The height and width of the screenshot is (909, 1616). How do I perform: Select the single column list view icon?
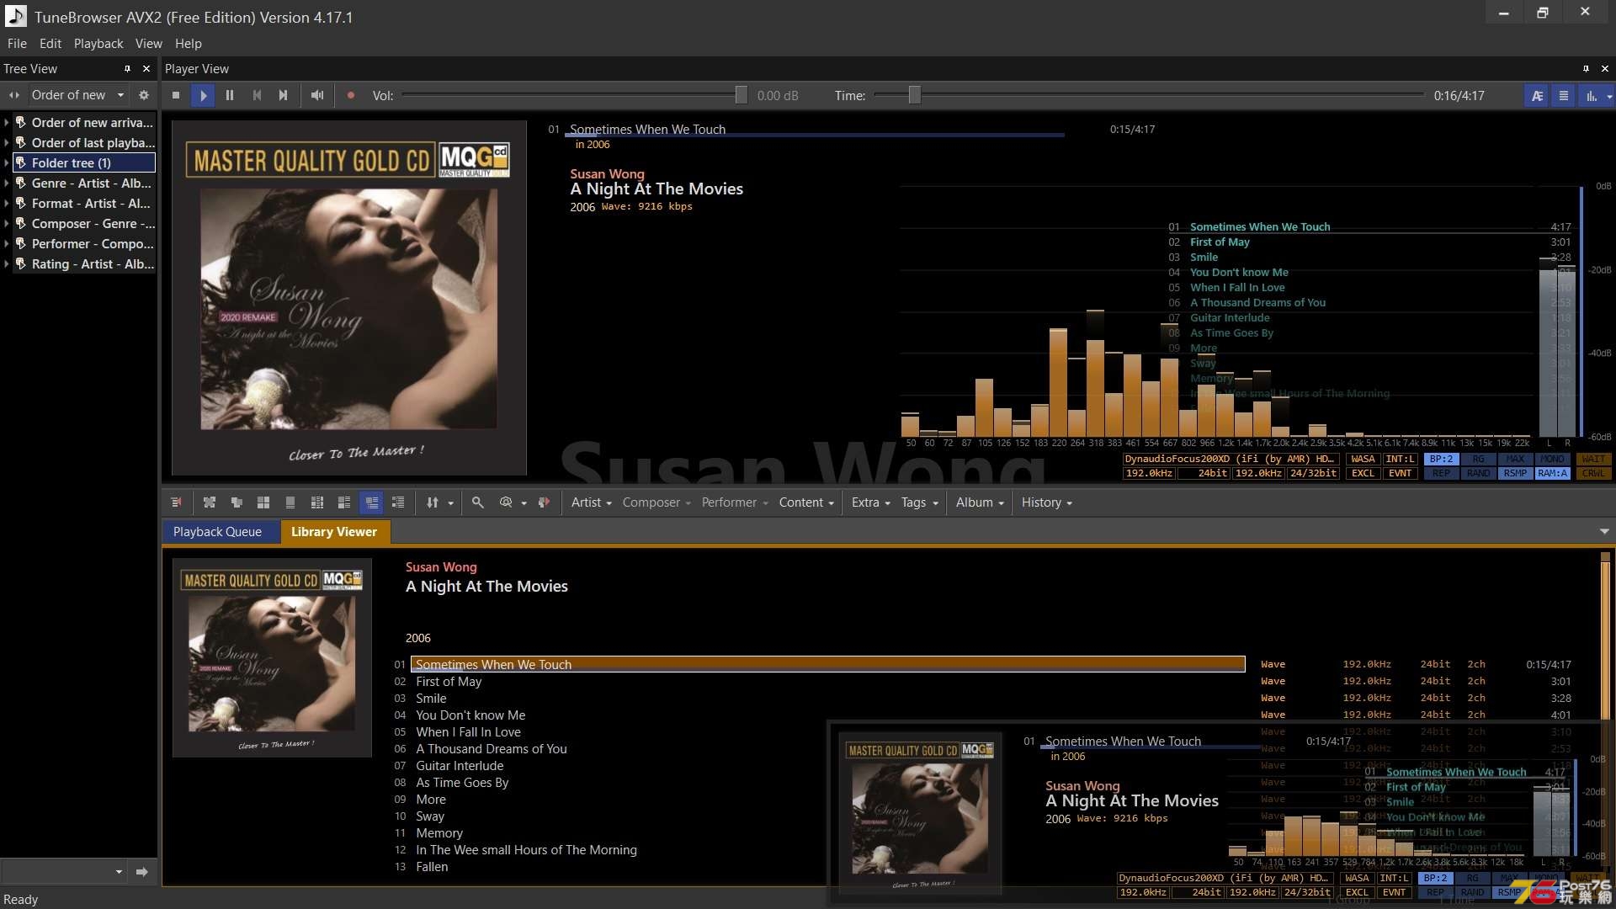[x=290, y=502]
